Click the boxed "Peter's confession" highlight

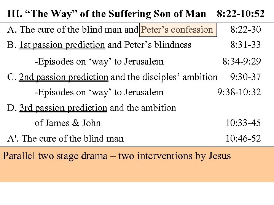pos(178,30)
